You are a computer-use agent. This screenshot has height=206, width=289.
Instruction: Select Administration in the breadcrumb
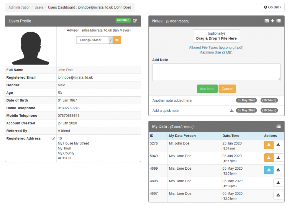[x=19, y=7]
